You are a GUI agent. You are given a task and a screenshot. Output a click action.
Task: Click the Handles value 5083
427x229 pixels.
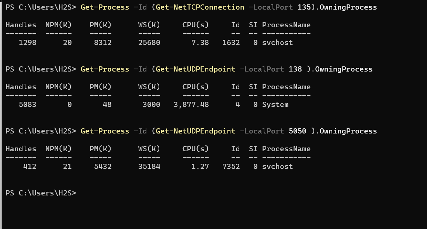[x=27, y=105]
